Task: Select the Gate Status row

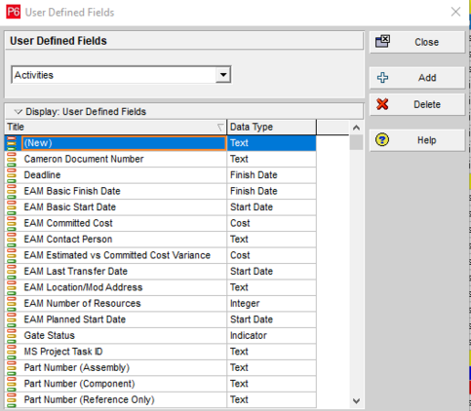Action: pos(161,336)
